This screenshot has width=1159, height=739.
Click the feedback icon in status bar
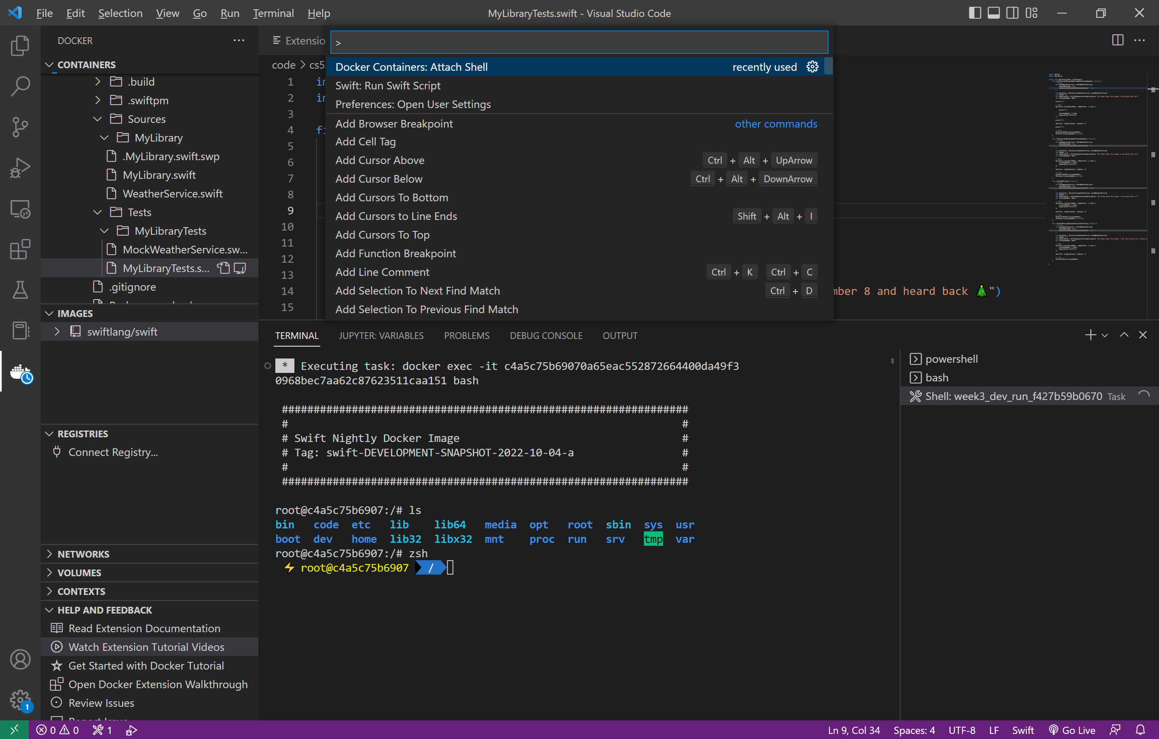pyautogui.click(x=1115, y=730)
